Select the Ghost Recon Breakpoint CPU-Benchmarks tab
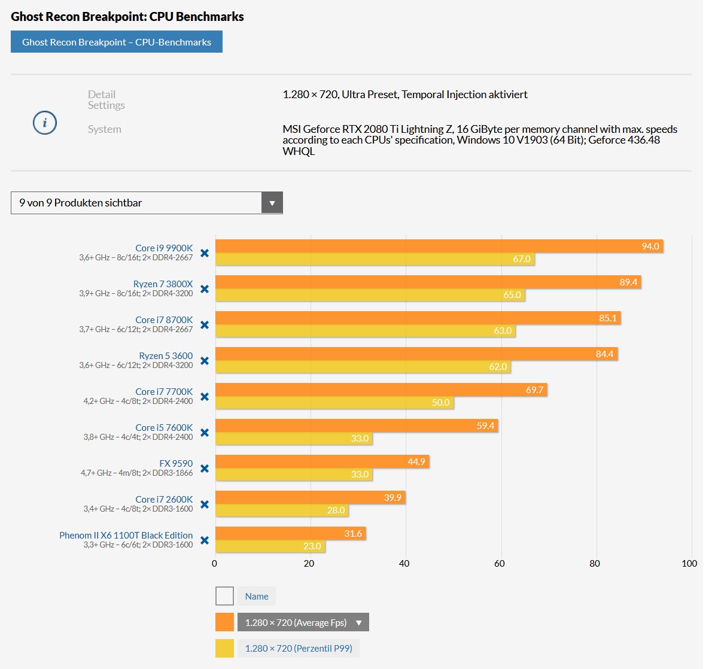This screenshot has height=669, width=718. point(117,42)
